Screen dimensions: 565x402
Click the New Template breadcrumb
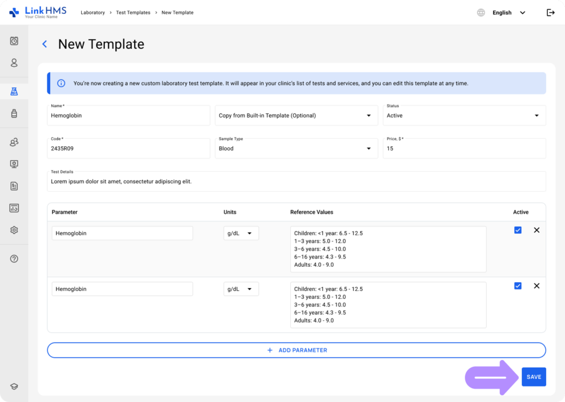pos(177,13)
